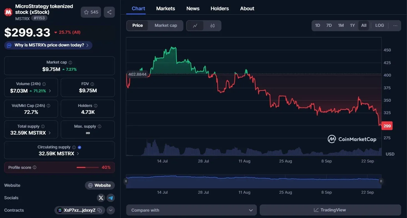This screenshot has height=218, width=407.
Task: Click Why is MSTRX's price down today
Action: 48,45
